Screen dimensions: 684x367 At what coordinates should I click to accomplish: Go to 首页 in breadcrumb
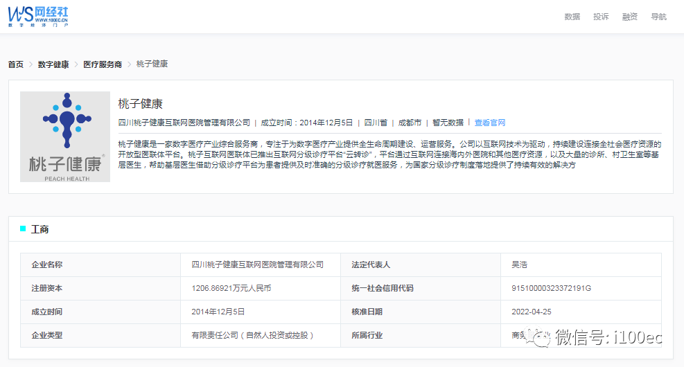[x=15, y=64]
